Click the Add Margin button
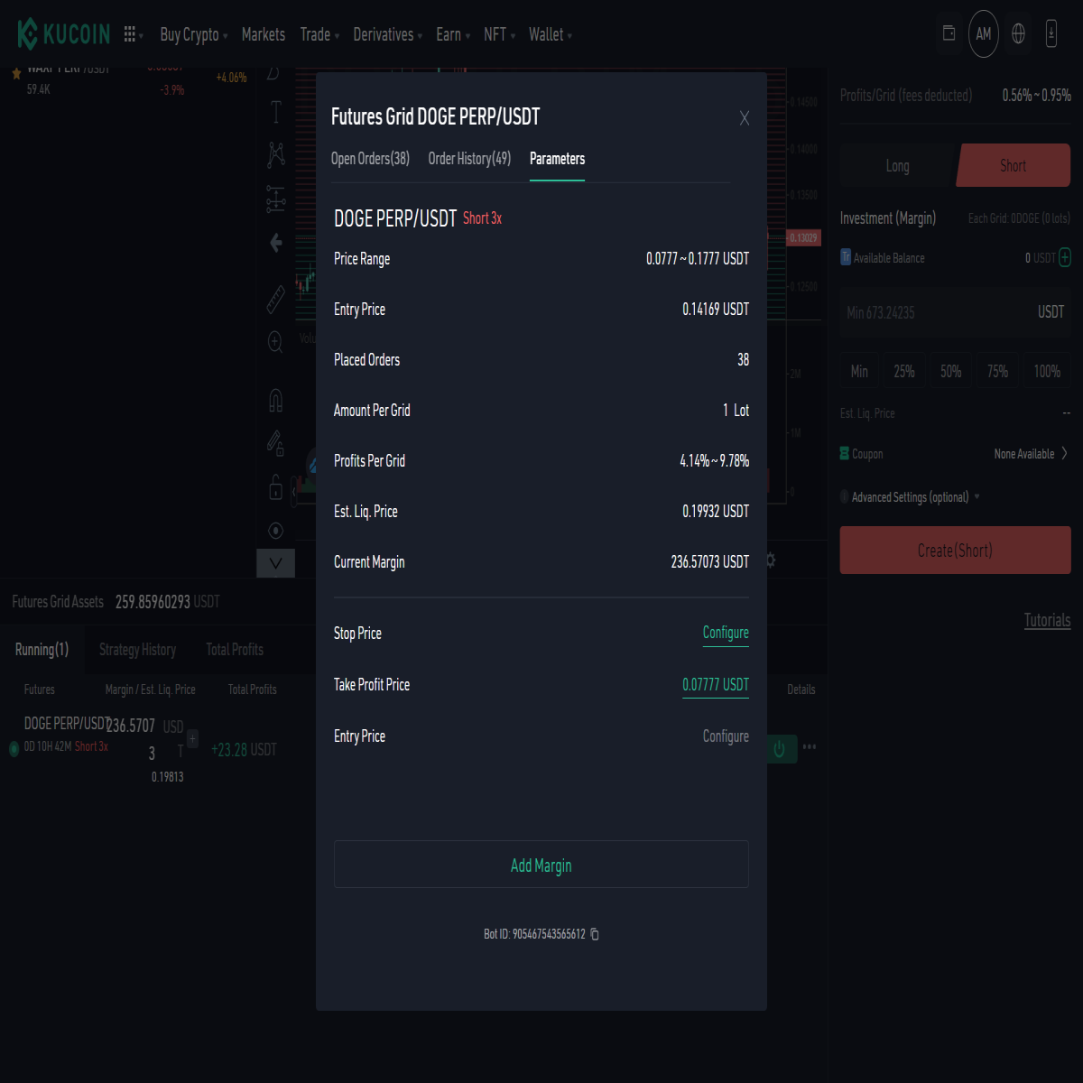The image size is (1083, 1083). (541, 865)
